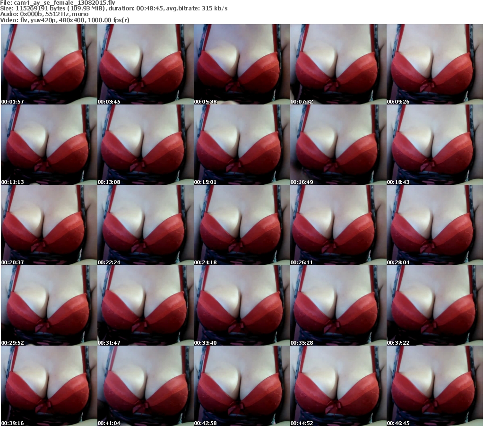Select the thumbnail stamped 00:05:38
This screenshot has width=484, height=426.
242,64
